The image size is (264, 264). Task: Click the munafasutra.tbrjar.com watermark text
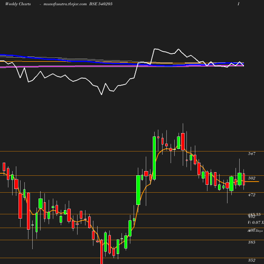[65, 4]
